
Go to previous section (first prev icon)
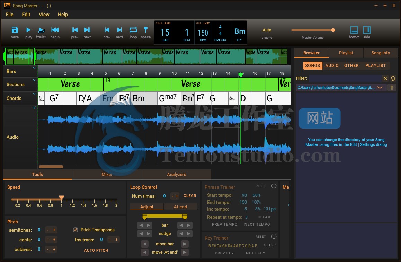(x=75, y=30)
